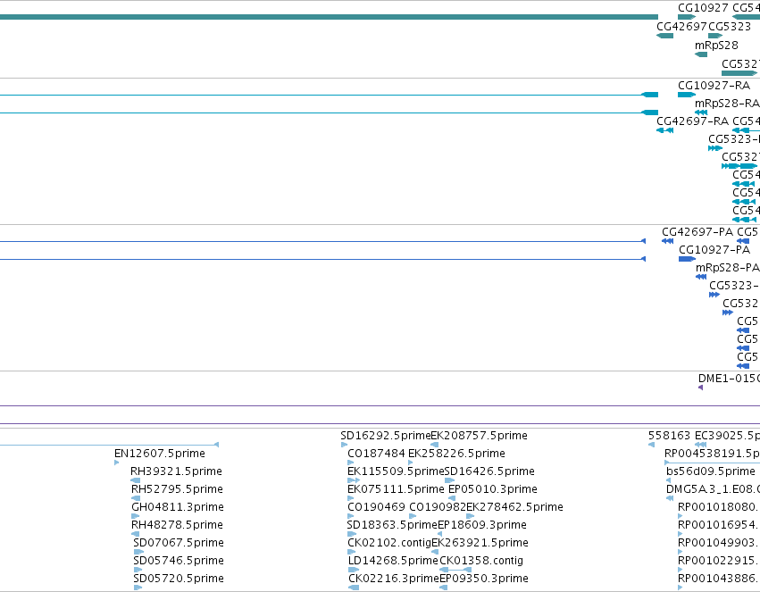
Task: Select EST bs56d09.5prime
Action: click(711, 471)
